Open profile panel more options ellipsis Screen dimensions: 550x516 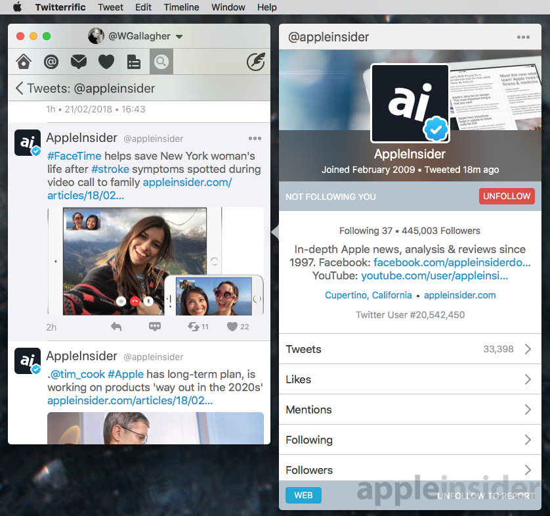point(523,37)
